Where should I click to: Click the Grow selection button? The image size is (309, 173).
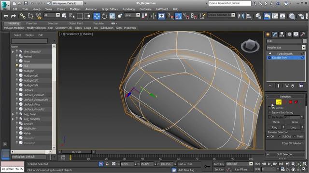pyautogui.click(x=295, y=122)
